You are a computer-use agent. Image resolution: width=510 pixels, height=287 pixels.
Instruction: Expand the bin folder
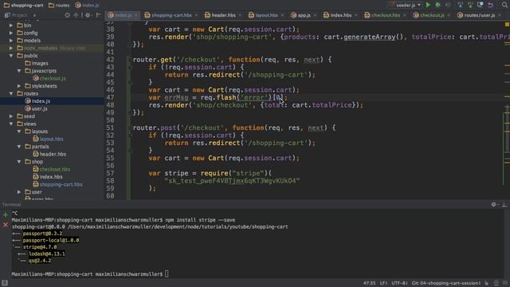11,25
